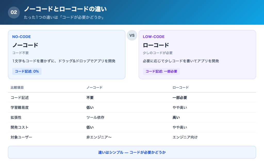Click the "対象ユーザー" row label link
This screenshot has width=264, height=164.
[22, 137]
